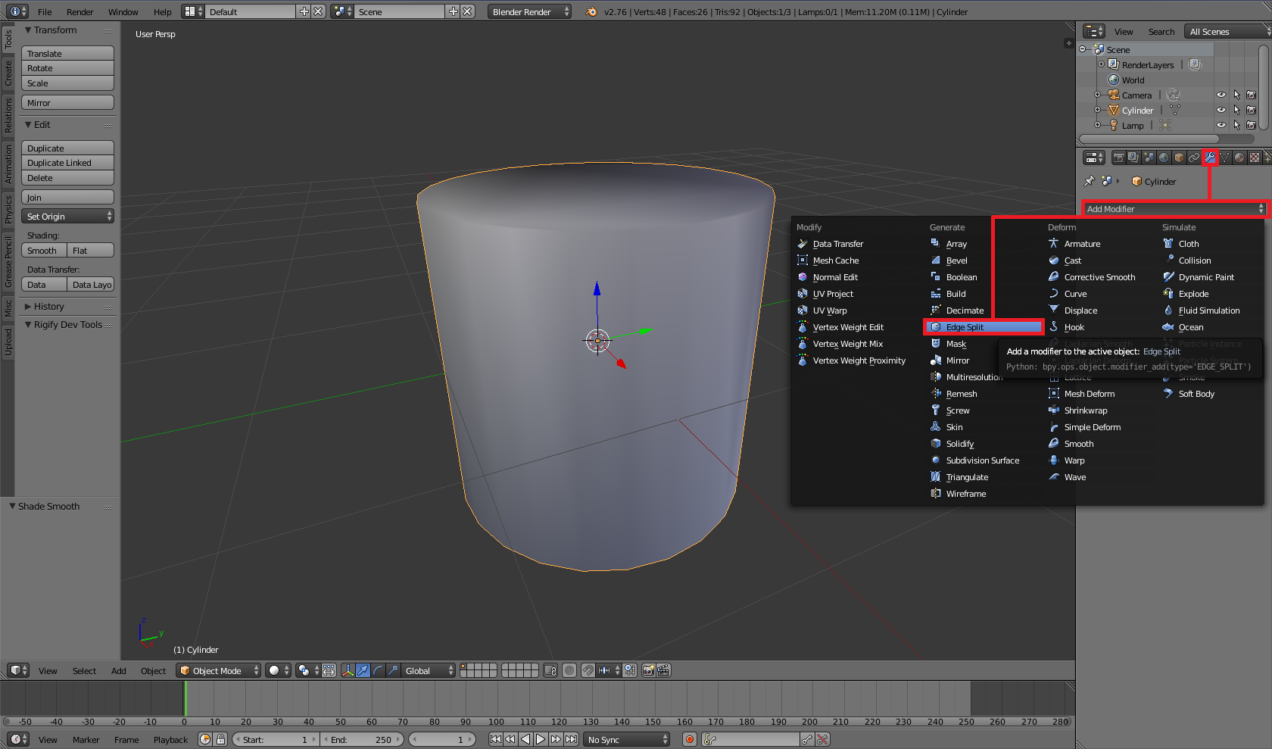
Task: Click the pin icon beside Cylinder breadcrumb
Action: click(x=1090, y=181)
